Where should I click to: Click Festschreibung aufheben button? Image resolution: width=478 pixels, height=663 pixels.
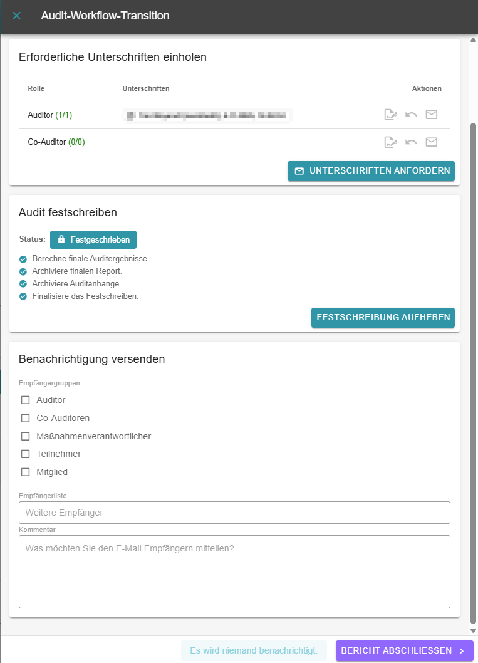(383, 318)
